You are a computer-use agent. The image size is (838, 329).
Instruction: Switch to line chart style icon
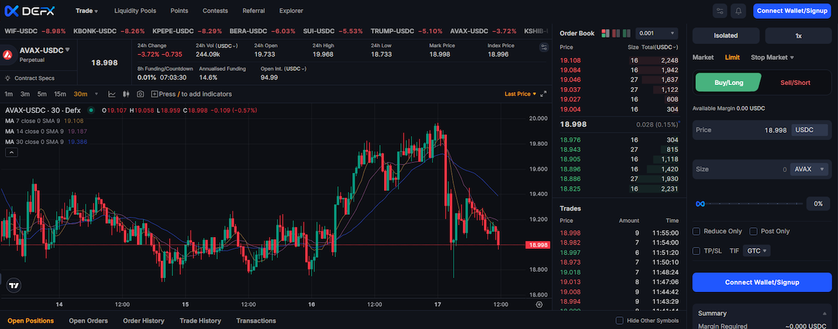point(112,94)
